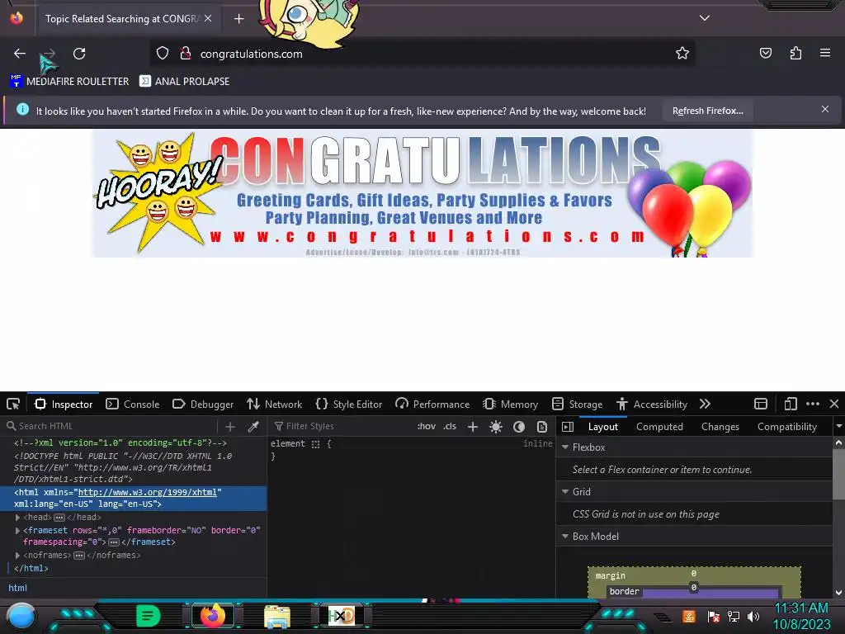Open the volume speaker tray icon

pyautogui.click(x=753, y=616)
